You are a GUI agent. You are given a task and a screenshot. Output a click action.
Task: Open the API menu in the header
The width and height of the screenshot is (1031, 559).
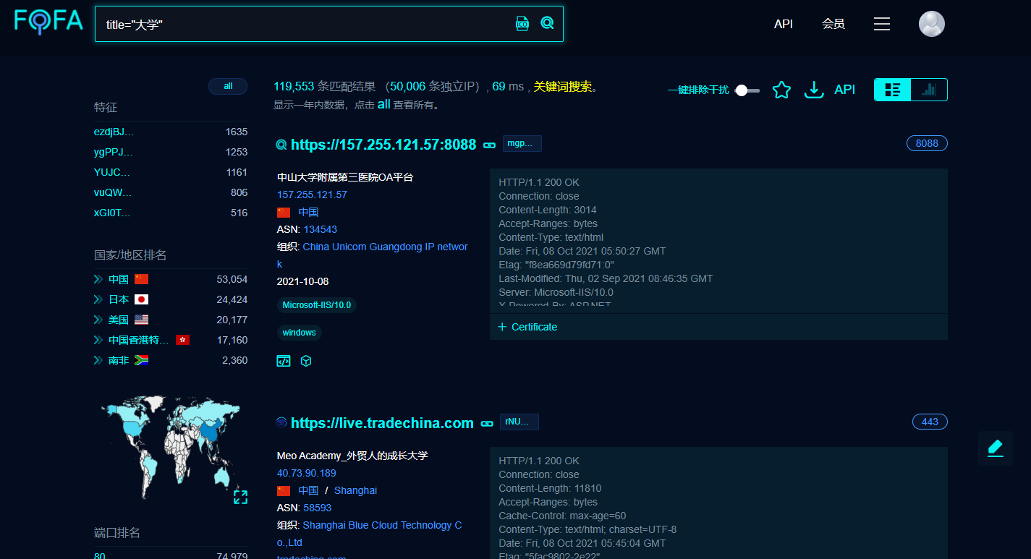(784, 24)
